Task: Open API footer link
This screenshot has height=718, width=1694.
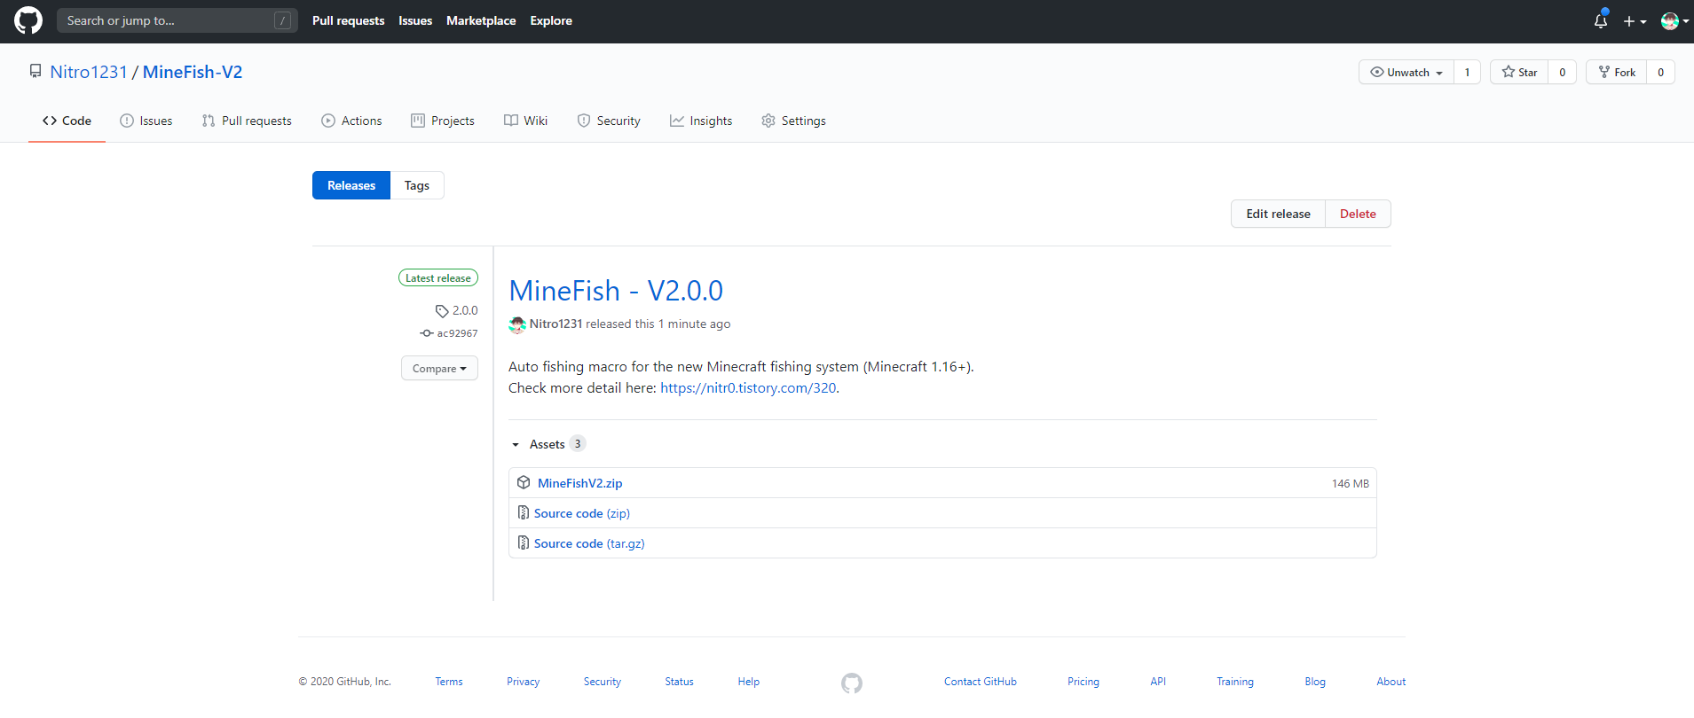Action: (1158, 682)
